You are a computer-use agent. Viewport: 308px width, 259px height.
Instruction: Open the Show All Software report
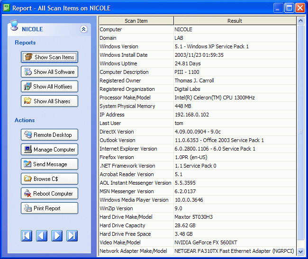click(x=49, y=72)
